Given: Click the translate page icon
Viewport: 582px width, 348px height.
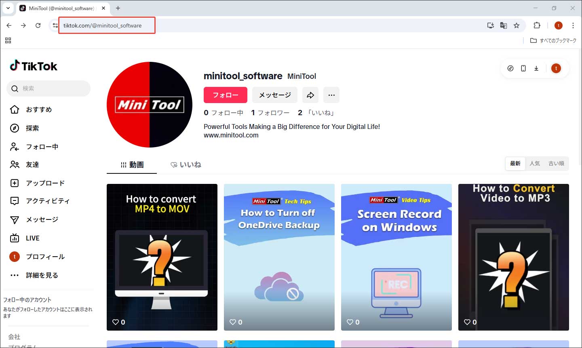Looking at the screenshot, I should pyautogui.click(x=504, y=25).
